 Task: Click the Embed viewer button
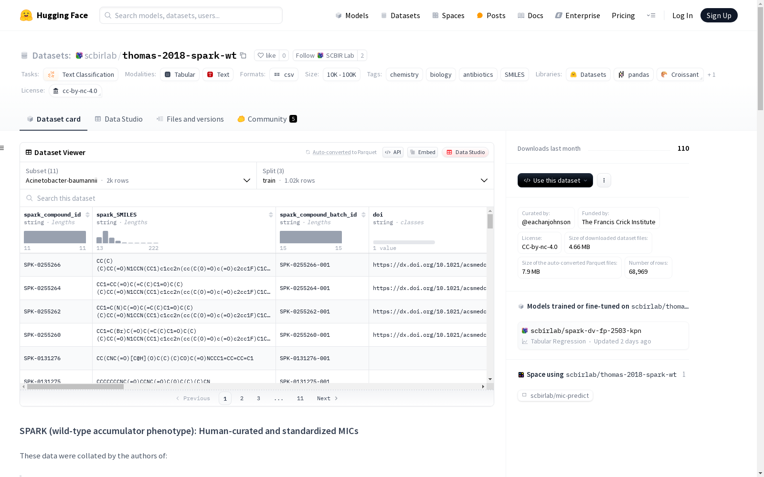[423, 152]
